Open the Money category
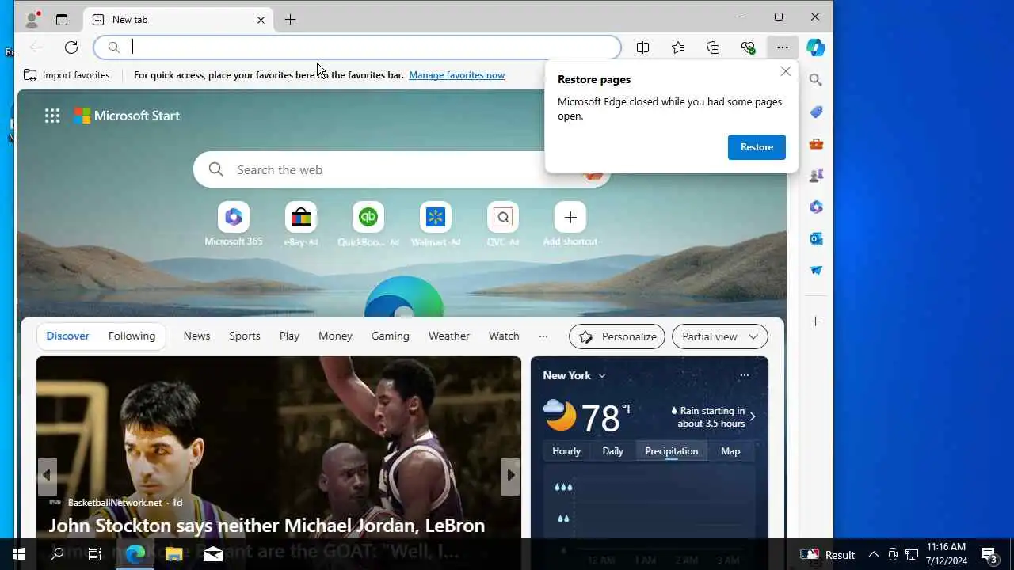Viewport: 1014px width, 570px height. pyautogui.click(x=335, y=336)
